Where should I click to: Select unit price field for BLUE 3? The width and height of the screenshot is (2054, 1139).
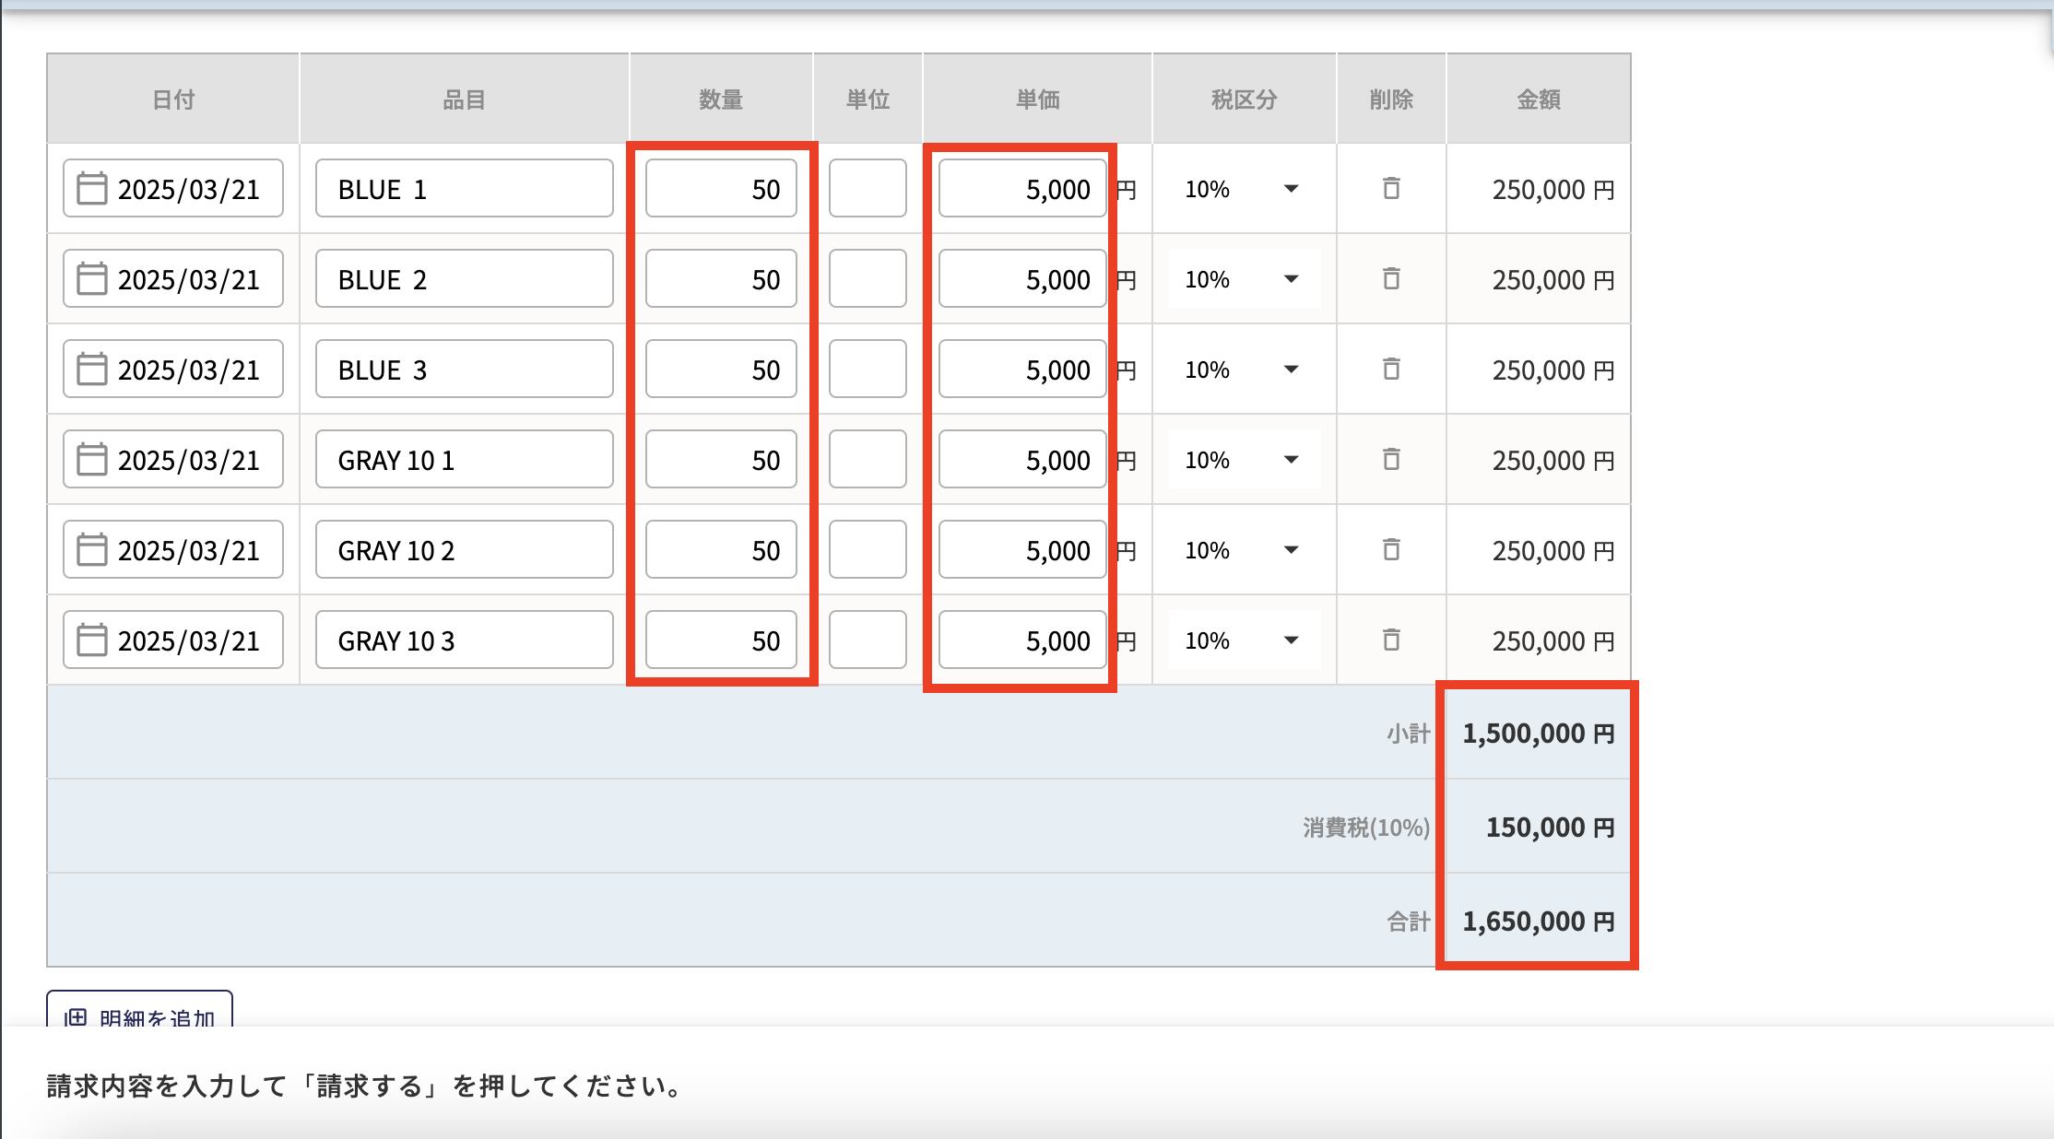click(x=1021, y=370)
